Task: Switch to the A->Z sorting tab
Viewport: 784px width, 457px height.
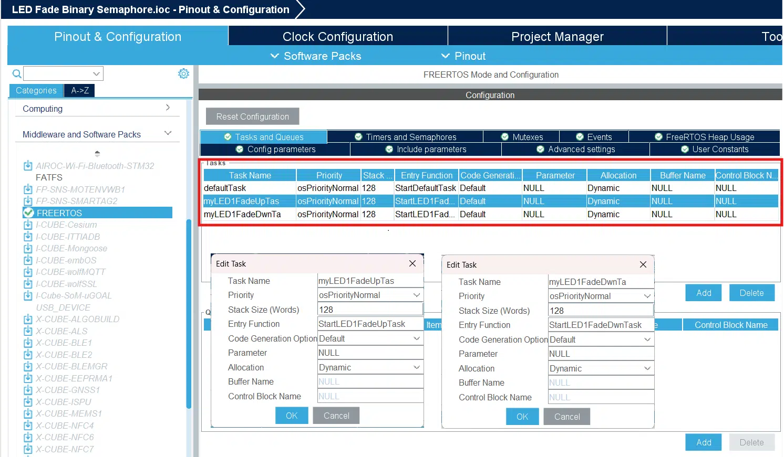Action: [80, 90]
